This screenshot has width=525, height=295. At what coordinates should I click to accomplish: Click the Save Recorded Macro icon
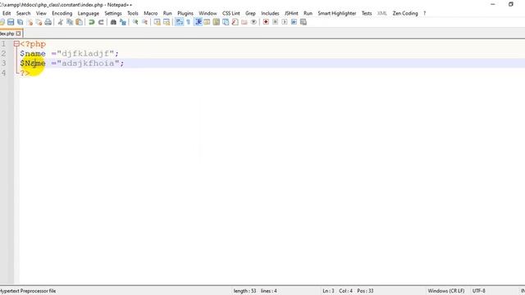click(304, 22)
